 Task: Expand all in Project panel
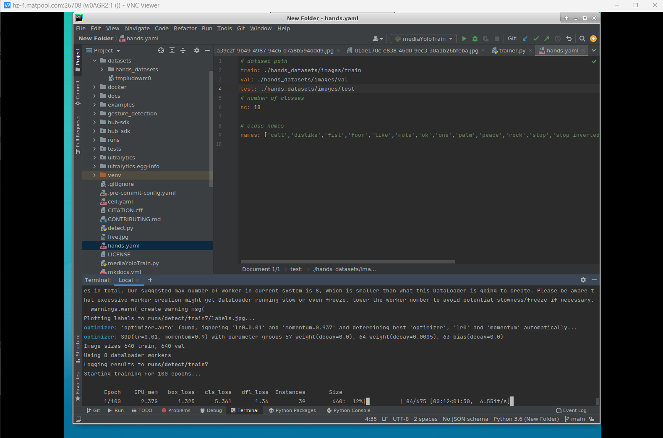[172, 50]
